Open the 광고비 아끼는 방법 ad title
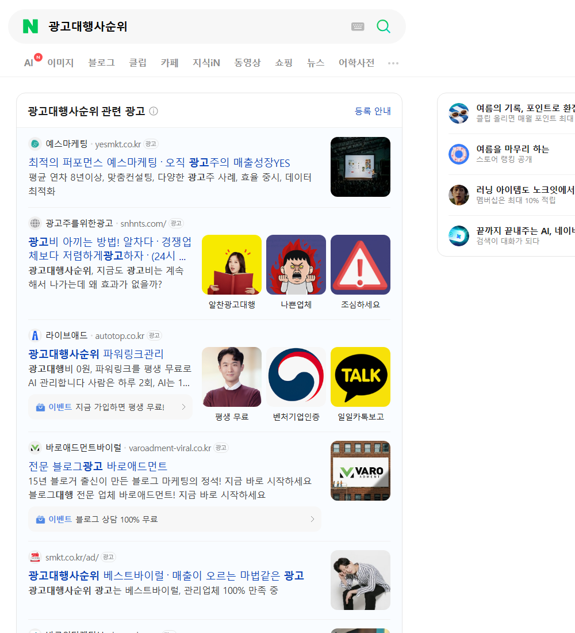The width and height of the screenshot is (575, 633). coord(110,249)
